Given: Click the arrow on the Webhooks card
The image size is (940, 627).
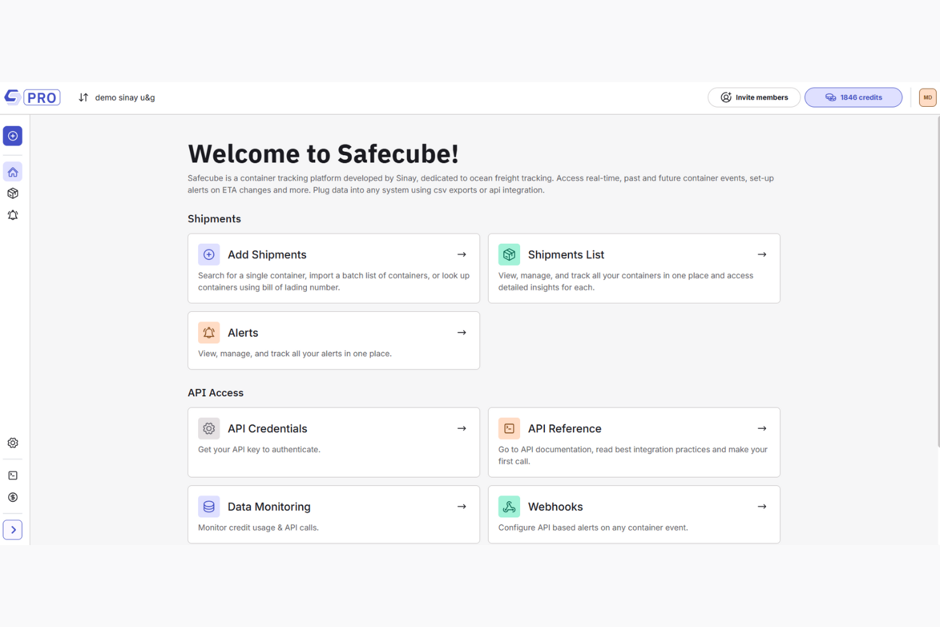Looking at the screenshot, I should (x=762, y=507).
